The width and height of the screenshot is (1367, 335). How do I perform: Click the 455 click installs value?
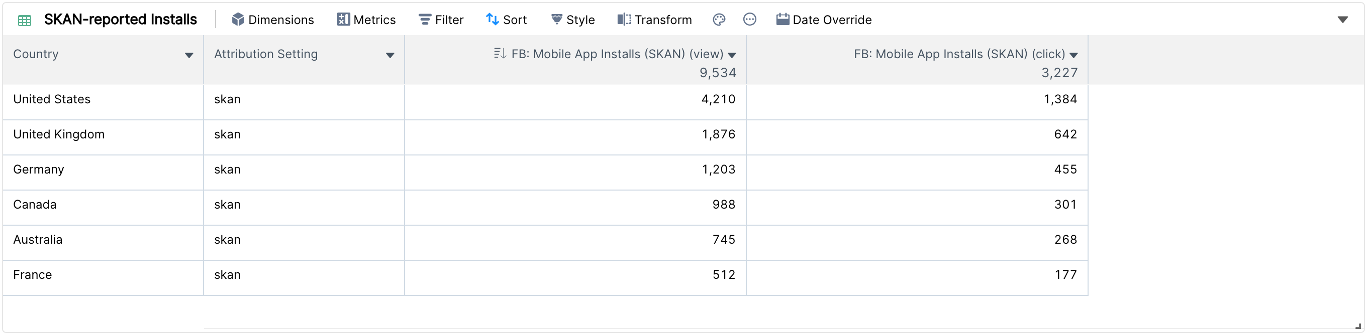coord(1065,170)
